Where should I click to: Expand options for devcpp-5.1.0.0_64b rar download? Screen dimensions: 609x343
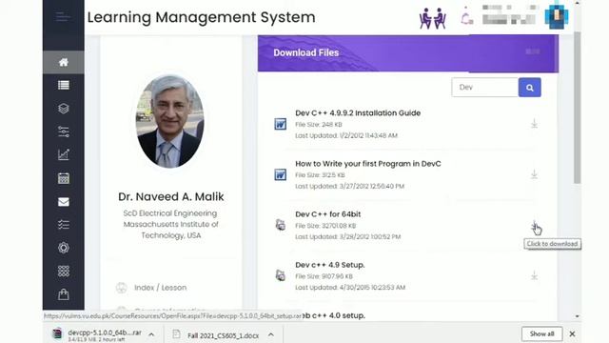151,334
